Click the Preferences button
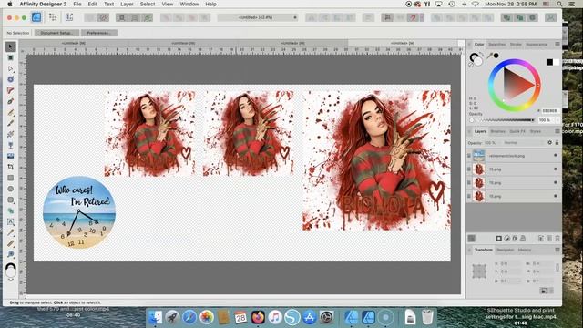The image size is (583, 328). click(x=99, y=33)
